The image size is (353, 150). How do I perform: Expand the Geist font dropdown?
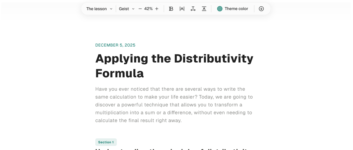point(124,9)
